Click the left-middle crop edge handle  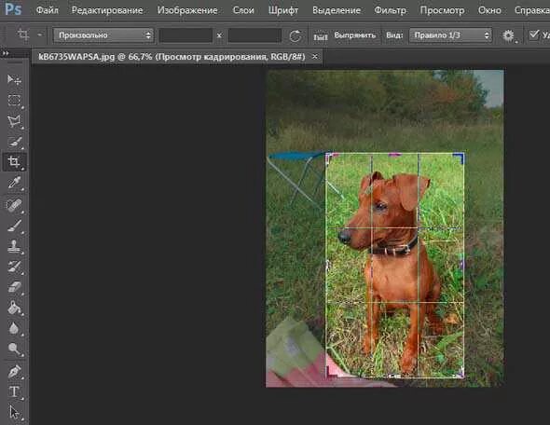point(327,265)
